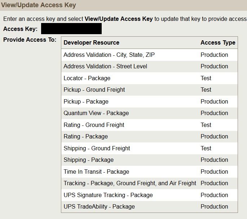Select Rating - Ground Freight row
This screenshot has width=247, height=219.
pyautogui.click(x=94, y=125)
